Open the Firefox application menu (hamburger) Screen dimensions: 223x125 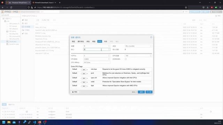coord(220,7)
